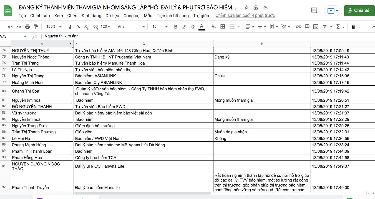This screenshot has width=375, height=199.
Task: Activate the paint format roller tool
Action: tap(36, 27)
